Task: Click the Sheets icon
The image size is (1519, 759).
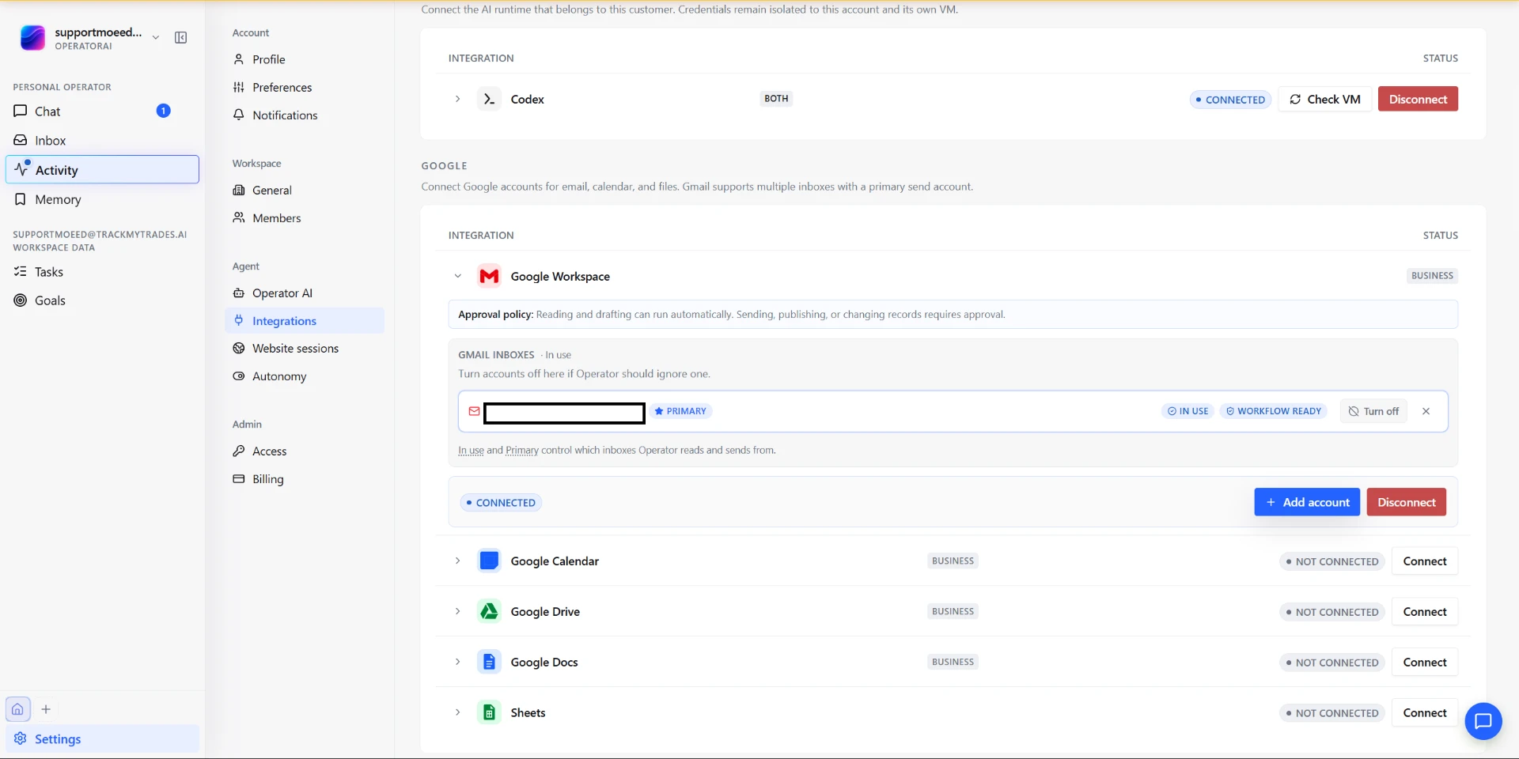Action: [489, 712]
